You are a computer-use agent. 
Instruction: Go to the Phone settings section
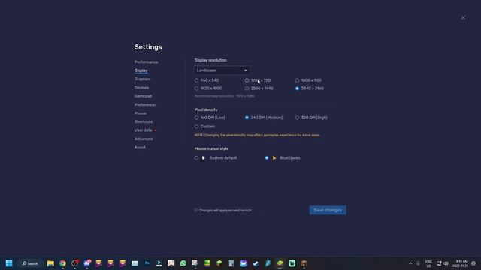(x=141, y=113)
